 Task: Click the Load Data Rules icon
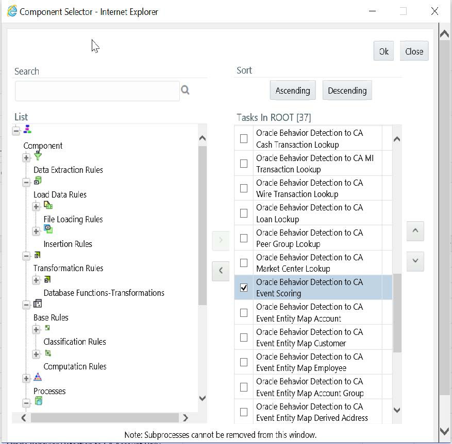coord(38,181)
